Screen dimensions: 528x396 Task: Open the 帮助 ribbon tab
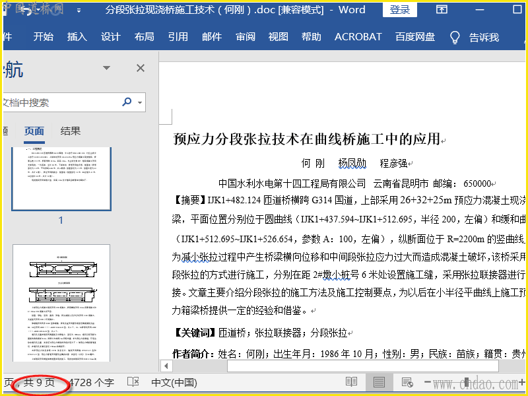(311, 37)
